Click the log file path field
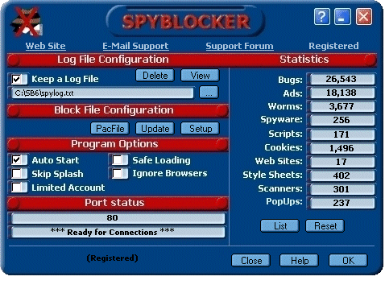Image resolution: width=385 pixels, height=293 pixels. click(x=102, y=93)
